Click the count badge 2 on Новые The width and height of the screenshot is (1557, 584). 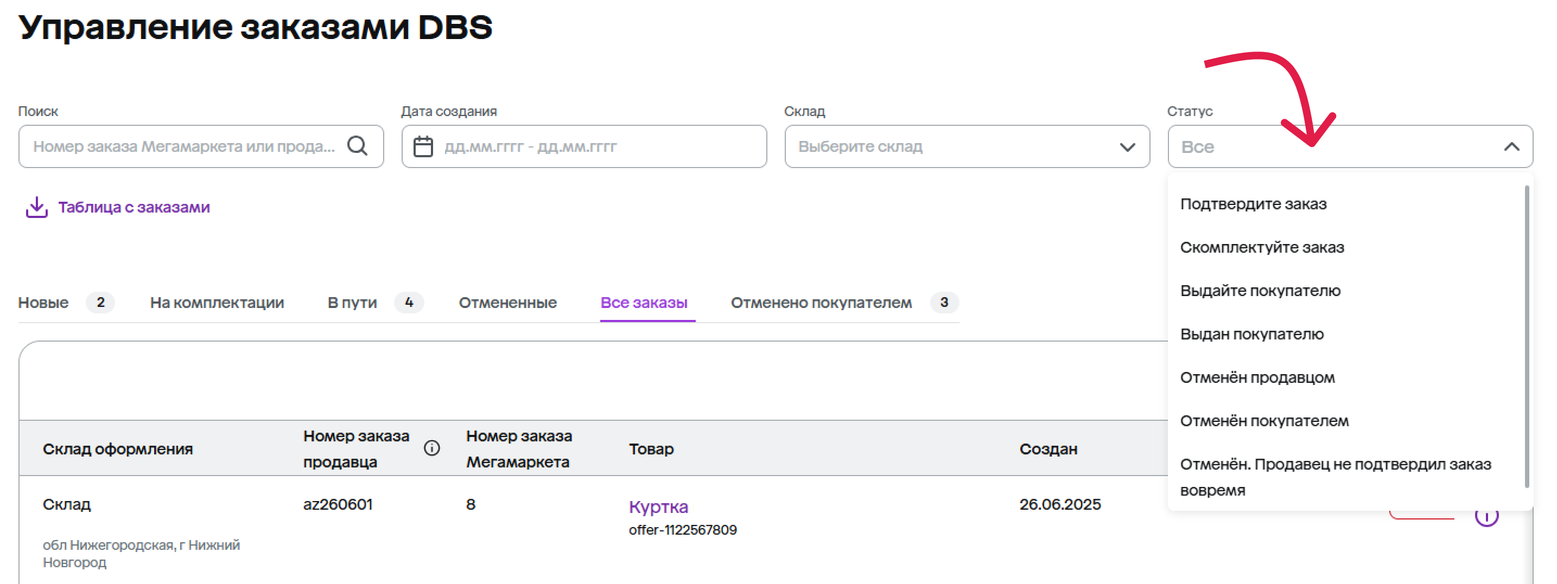(x=100, y=302)
